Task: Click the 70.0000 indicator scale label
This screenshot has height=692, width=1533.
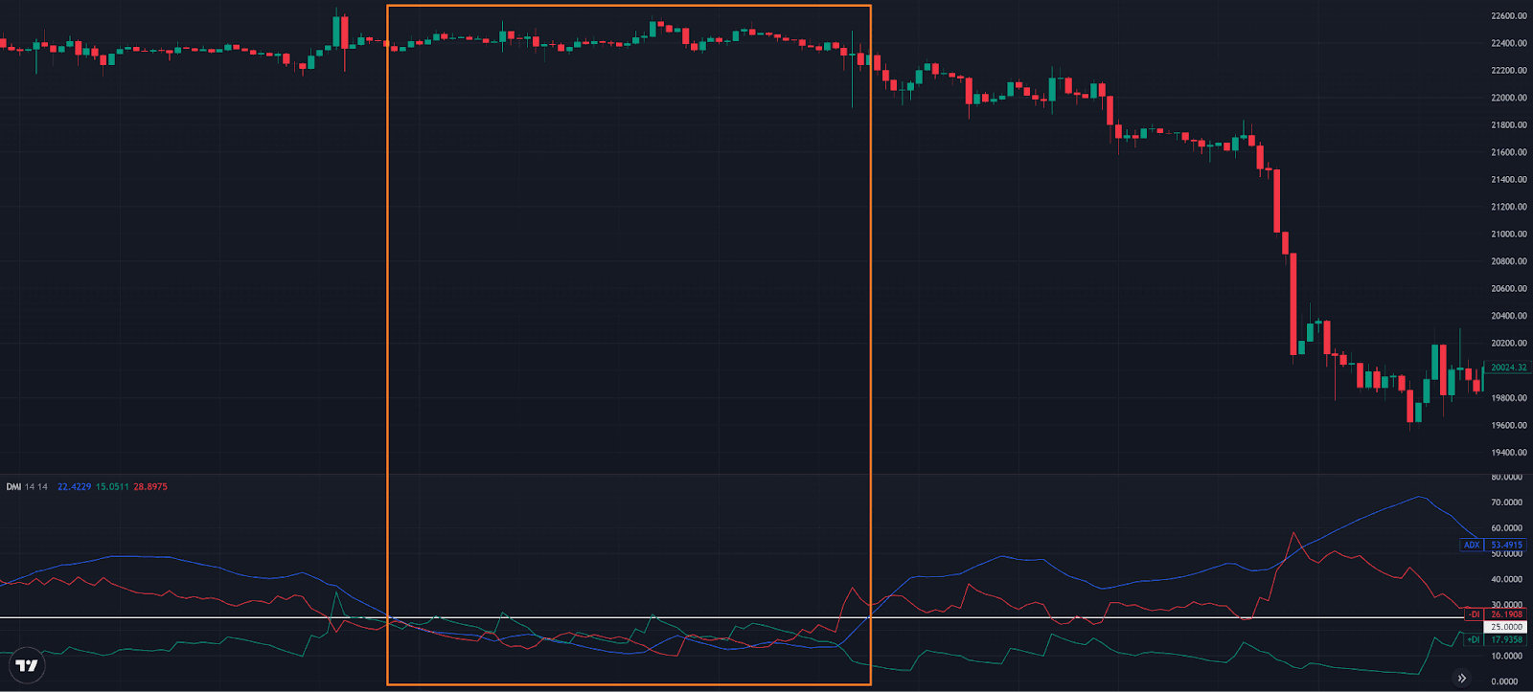Action: [1506, 502]
